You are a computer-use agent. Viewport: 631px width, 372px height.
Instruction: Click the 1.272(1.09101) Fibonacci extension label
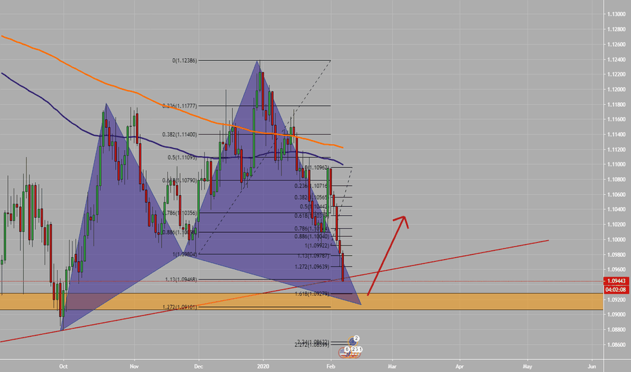point(179,307)
